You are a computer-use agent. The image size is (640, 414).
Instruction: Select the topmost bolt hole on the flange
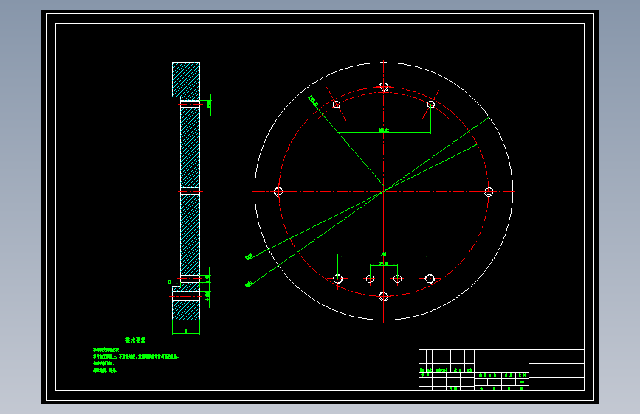pos(383,86)
